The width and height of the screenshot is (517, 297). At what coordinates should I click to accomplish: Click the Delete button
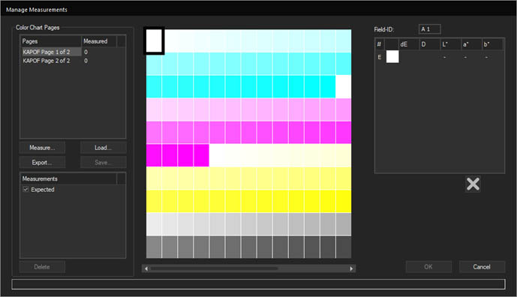click(x=42, y=267)
